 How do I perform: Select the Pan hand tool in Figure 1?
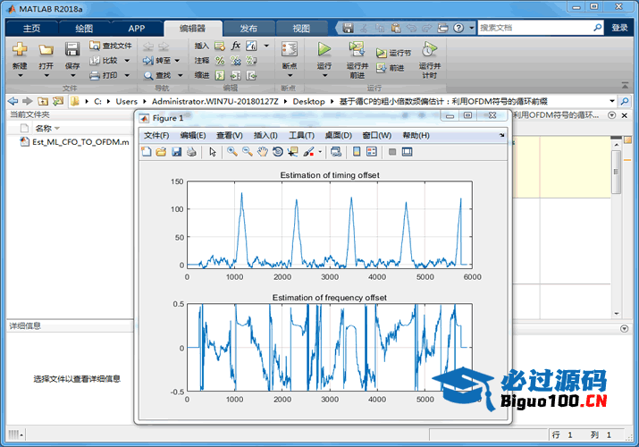point(263,152)
